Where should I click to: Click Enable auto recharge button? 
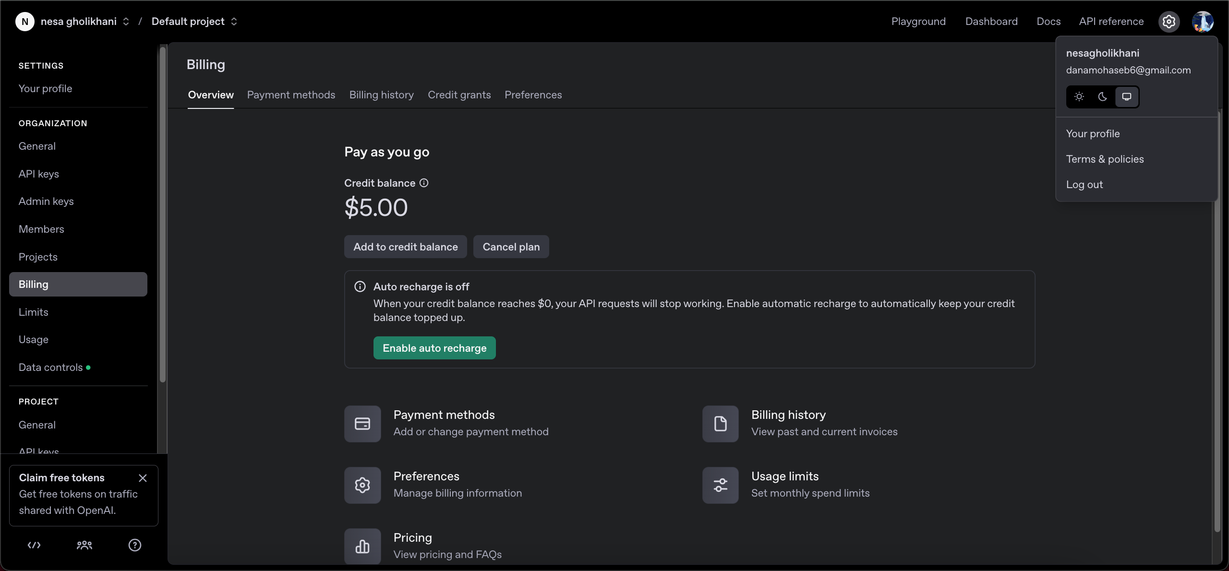coord(434,348)
